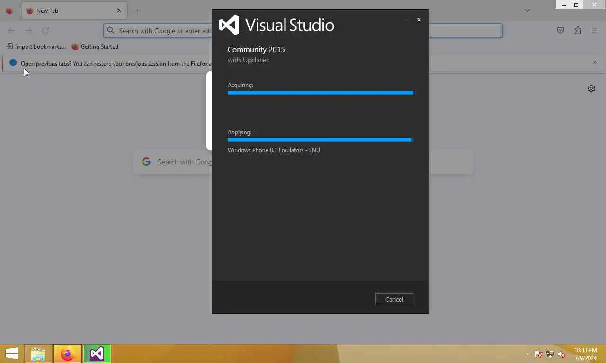
Task: Open Firefox Pocket save icon
Action: [x=561, y=30]
